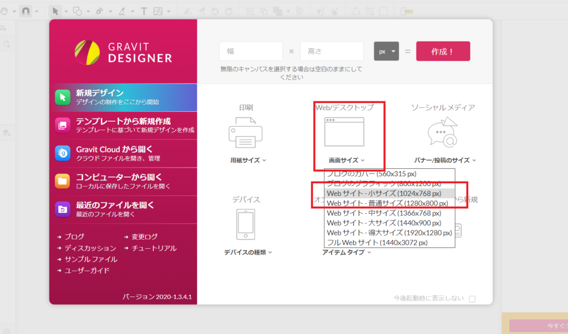Open the ユーザーガイド link
This screenshot has width=568, height=334.
[87, 271]
